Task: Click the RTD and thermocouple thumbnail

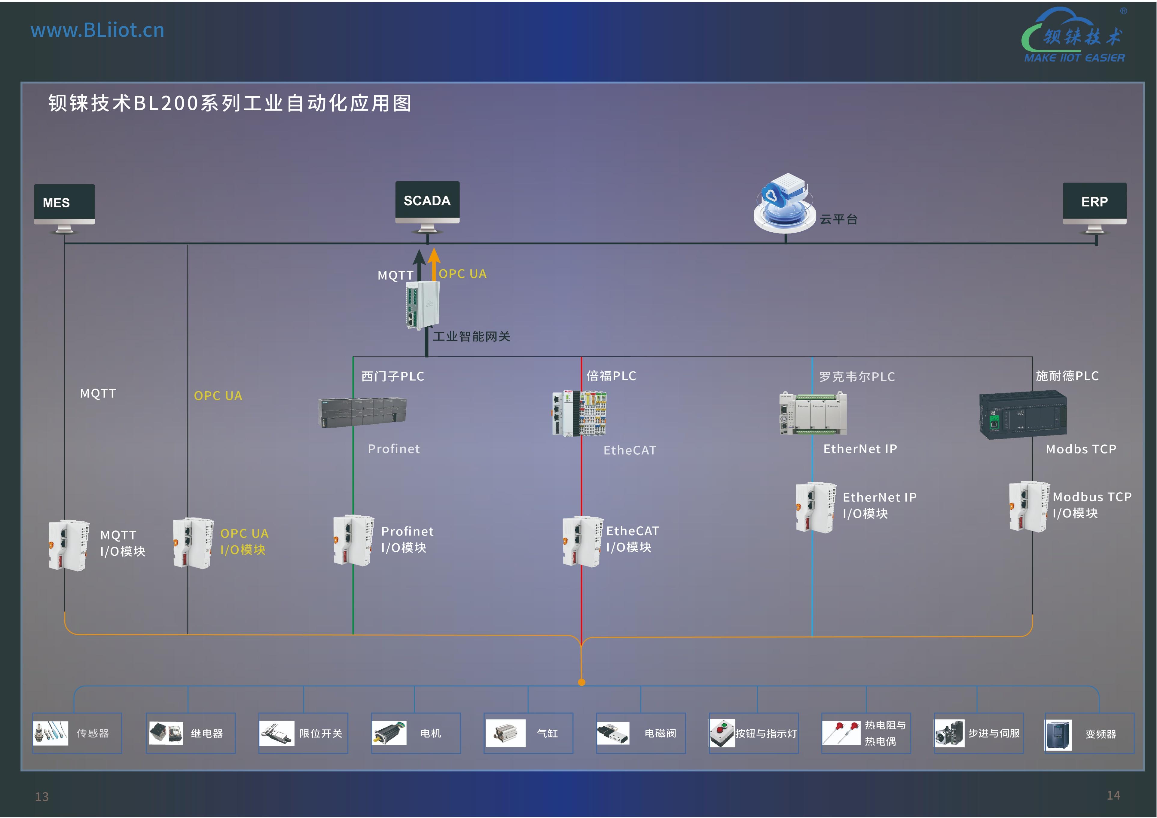Action: (841, 733)
